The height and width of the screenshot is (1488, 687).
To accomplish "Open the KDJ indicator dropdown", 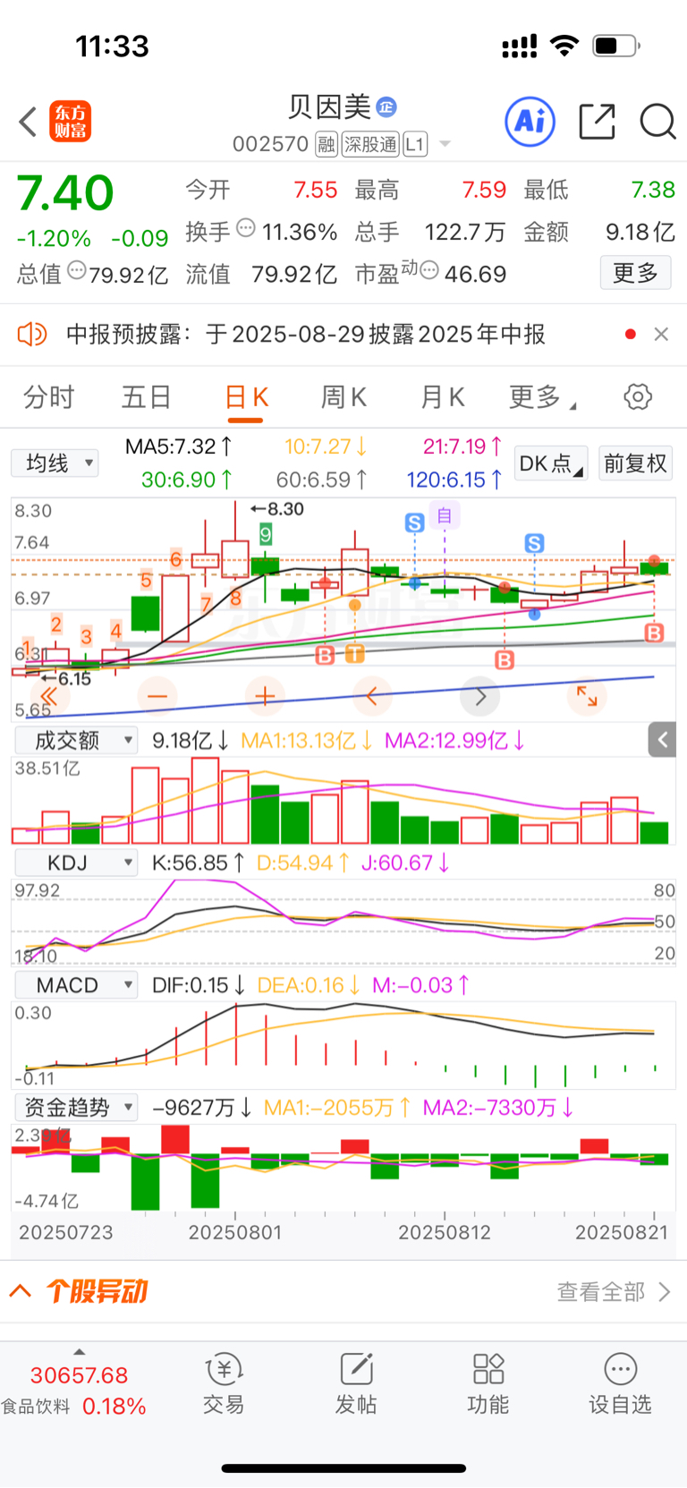I will point(76,863).
